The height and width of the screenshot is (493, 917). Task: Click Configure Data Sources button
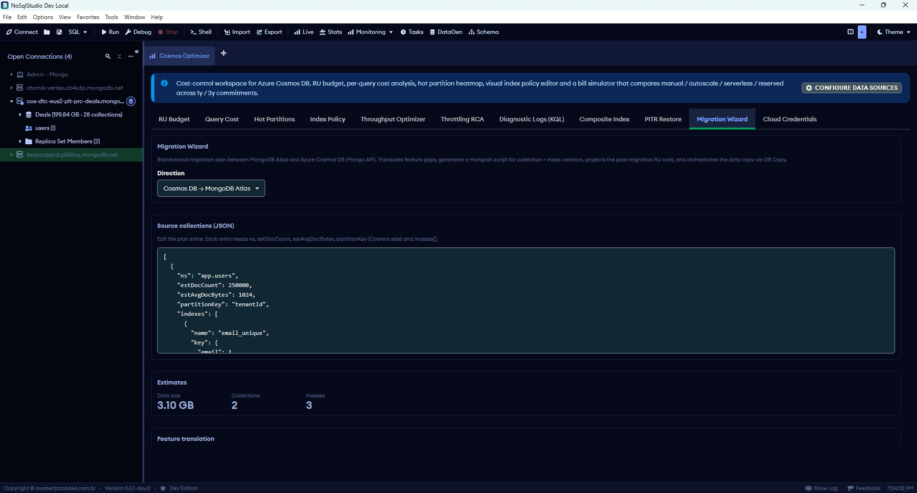coord(852,88)
